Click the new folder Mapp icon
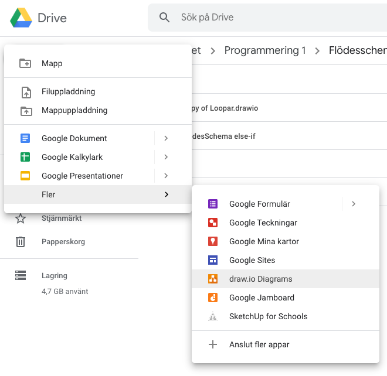 pyautogui.click(x=25, y=63)
